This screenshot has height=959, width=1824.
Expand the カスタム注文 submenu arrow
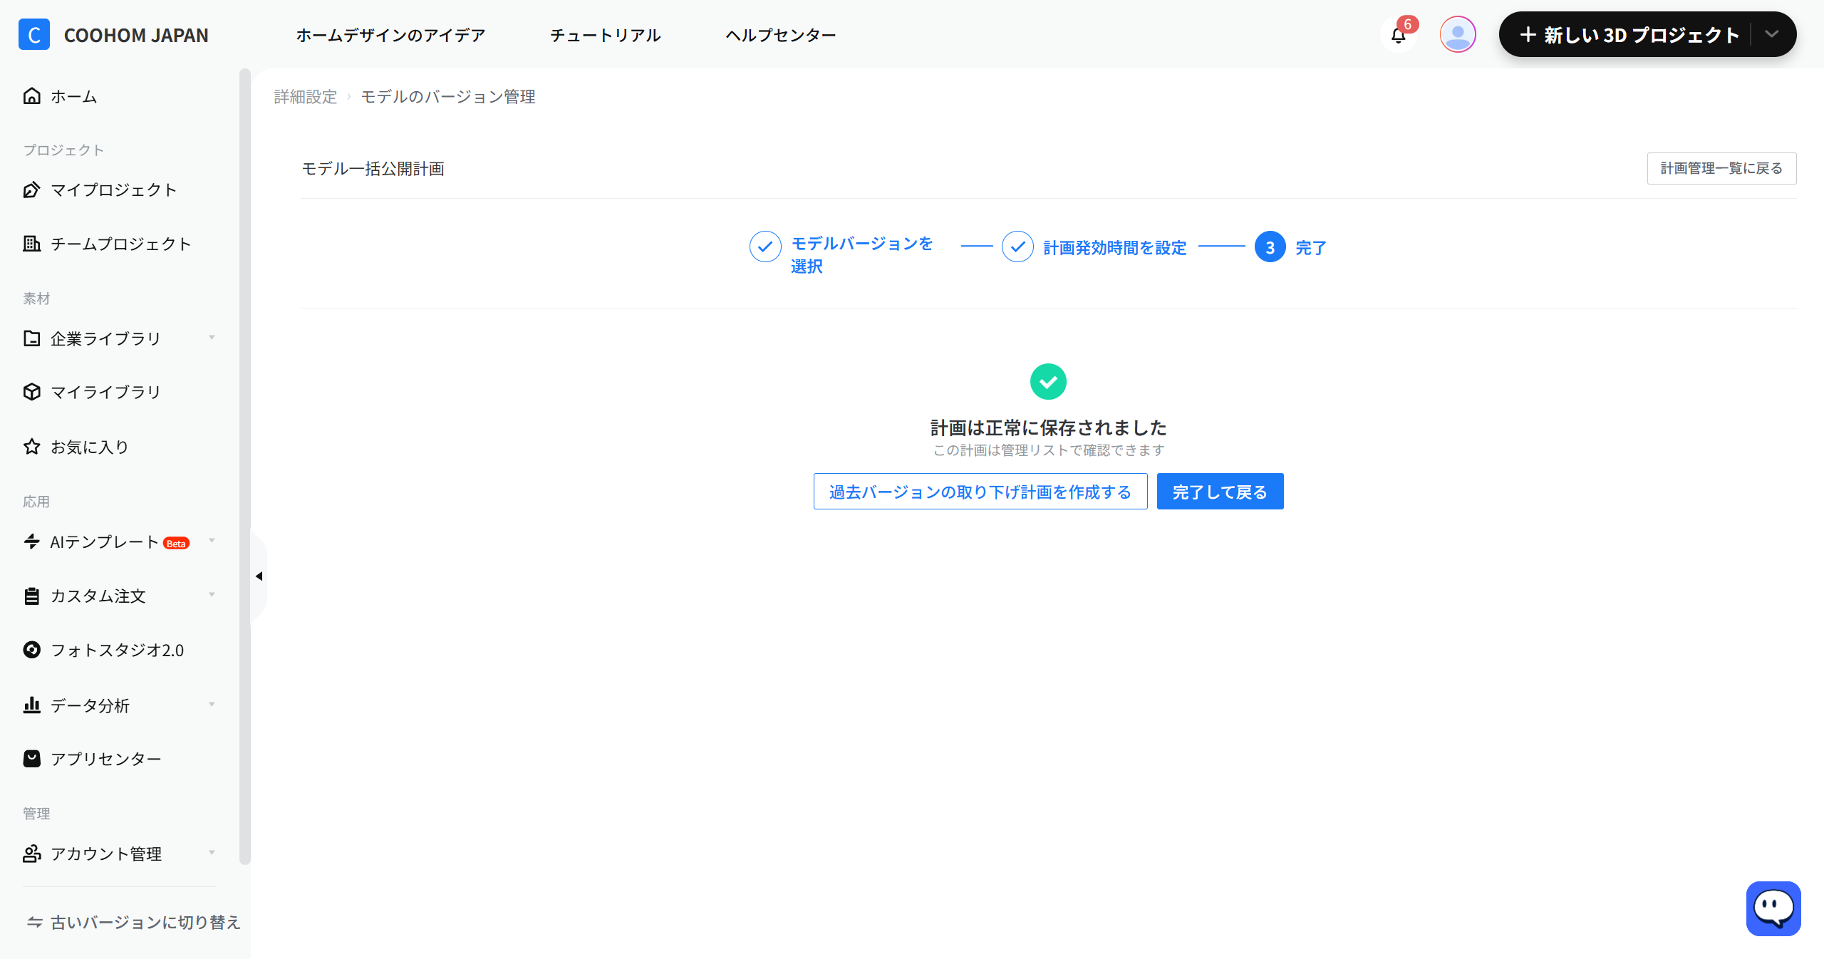coord(212,594)
